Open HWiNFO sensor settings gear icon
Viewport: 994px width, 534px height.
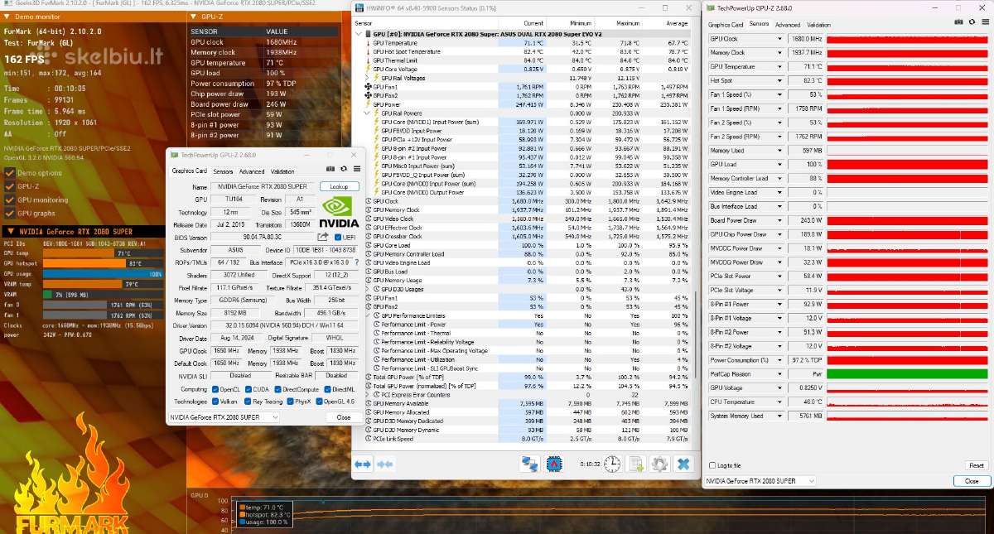[x=659, y=464]
